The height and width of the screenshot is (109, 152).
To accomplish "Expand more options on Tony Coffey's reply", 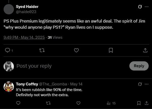I will point(147,84).
